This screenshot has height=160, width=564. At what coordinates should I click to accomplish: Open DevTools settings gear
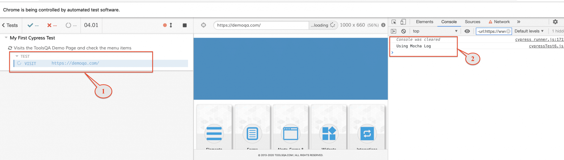pos(555,22)
